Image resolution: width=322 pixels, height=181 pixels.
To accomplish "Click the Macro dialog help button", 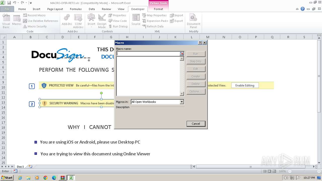I will pos(200,43).
